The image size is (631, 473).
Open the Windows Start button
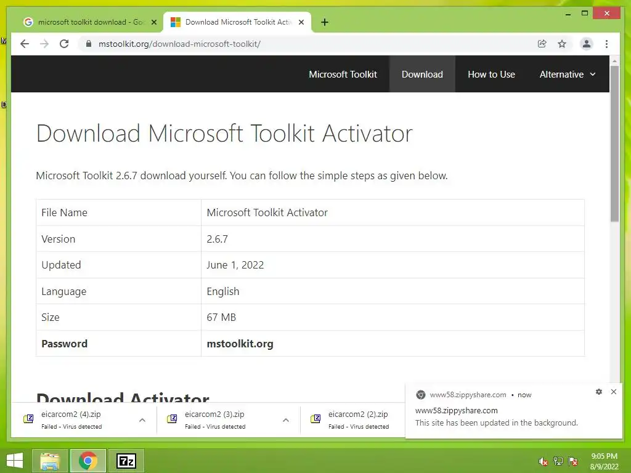coord(15,461)
